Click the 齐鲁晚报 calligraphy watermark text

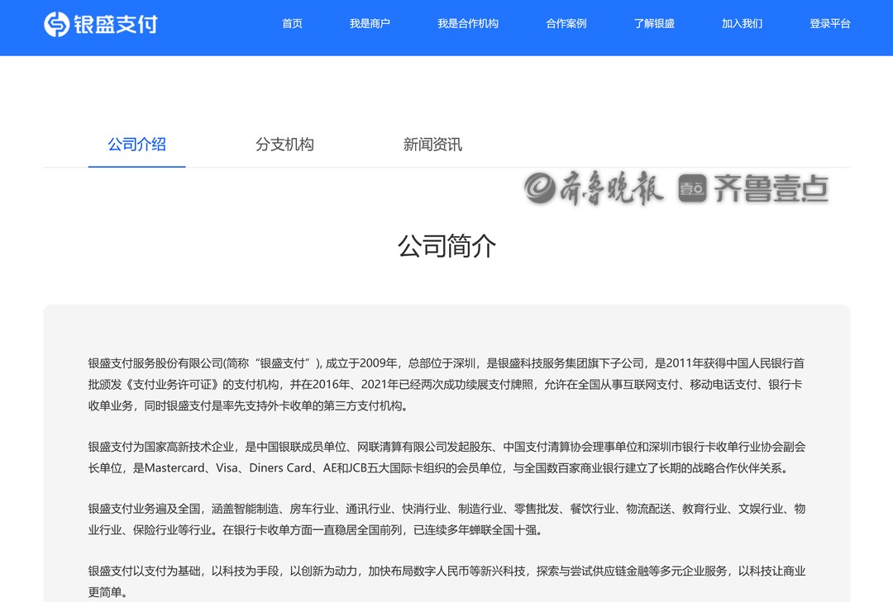(x=612, y=189)
